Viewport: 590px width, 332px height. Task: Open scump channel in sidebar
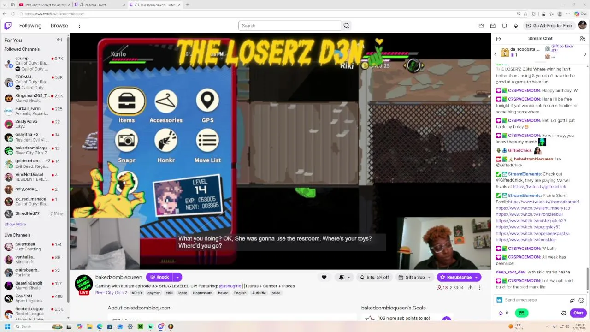point(34,64)
